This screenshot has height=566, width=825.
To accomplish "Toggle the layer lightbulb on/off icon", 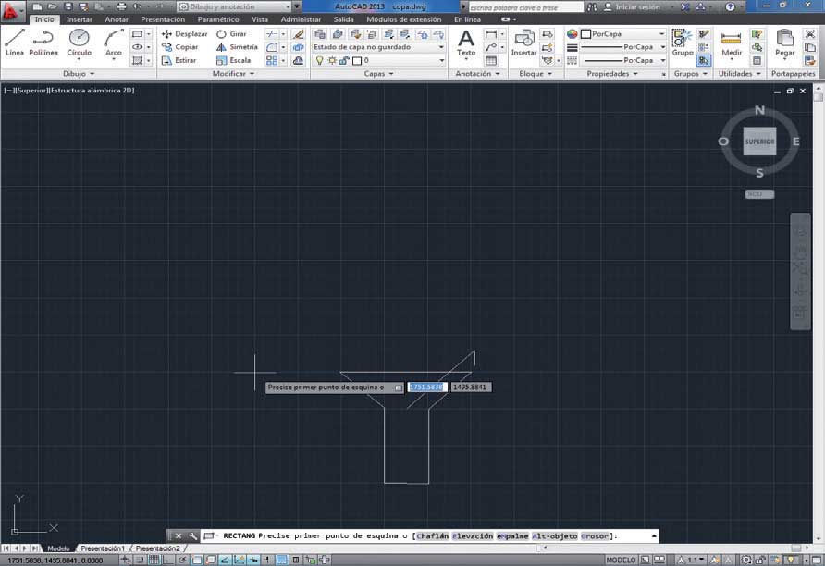I will click(x=319, y=60).
